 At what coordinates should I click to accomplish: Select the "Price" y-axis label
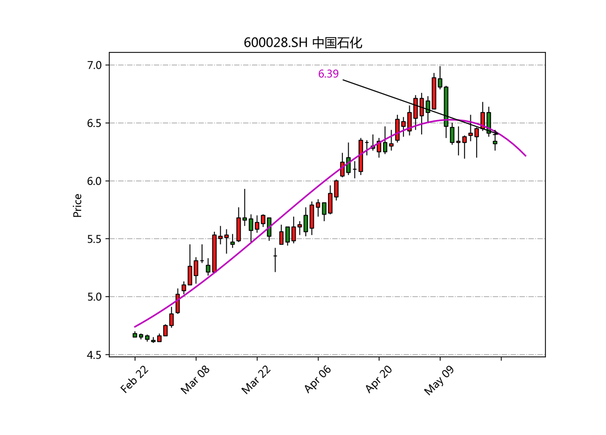coord(77,205)
